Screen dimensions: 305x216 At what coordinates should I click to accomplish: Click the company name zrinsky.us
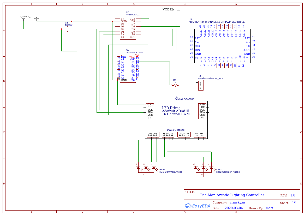tap(238, 202)
